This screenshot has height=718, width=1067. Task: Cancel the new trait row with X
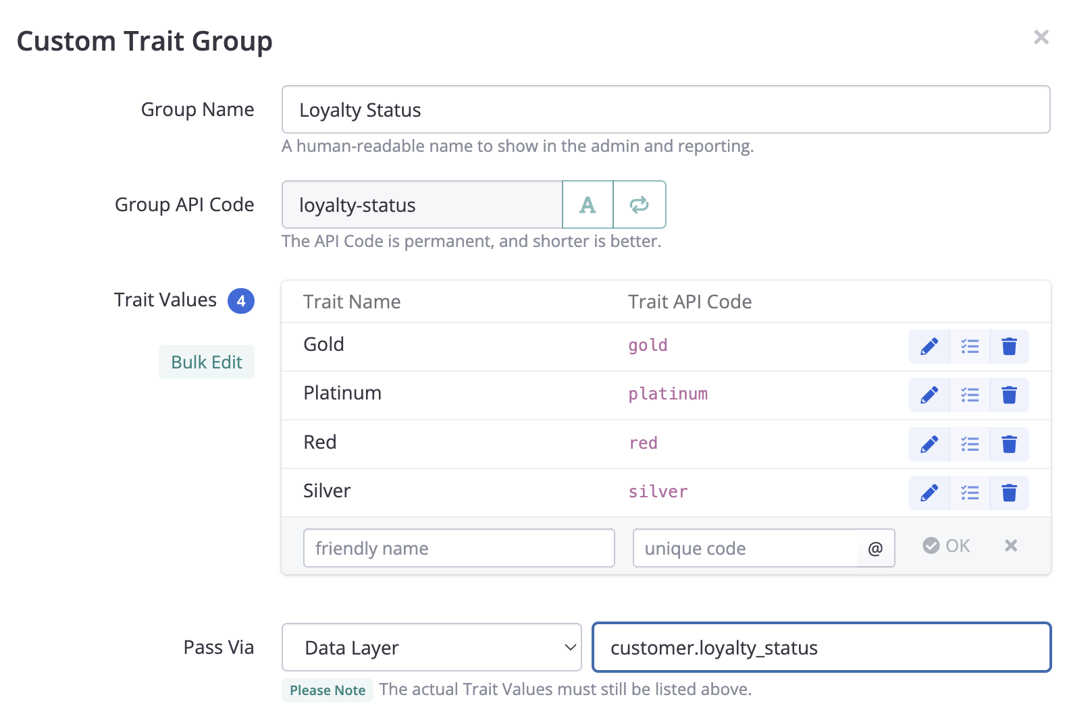(1010, 546)
